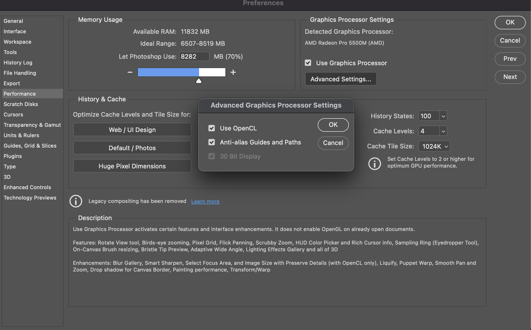Drag the Photoshop memory usage slider

tap(199, 80)
